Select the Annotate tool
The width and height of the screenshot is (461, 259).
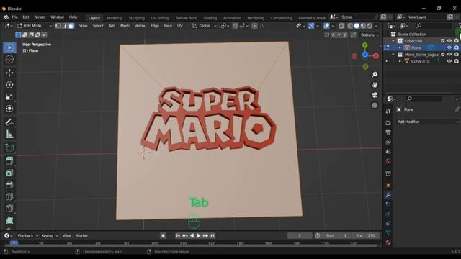pyautogui.click(x=9, y=122)
